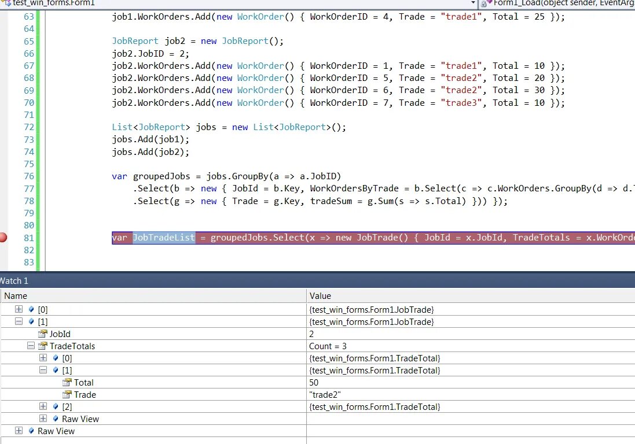The width and height of the screenshot is (635, 444).
Task: Expand the [2] TradeTotal entry
Action: click(43, 406)
